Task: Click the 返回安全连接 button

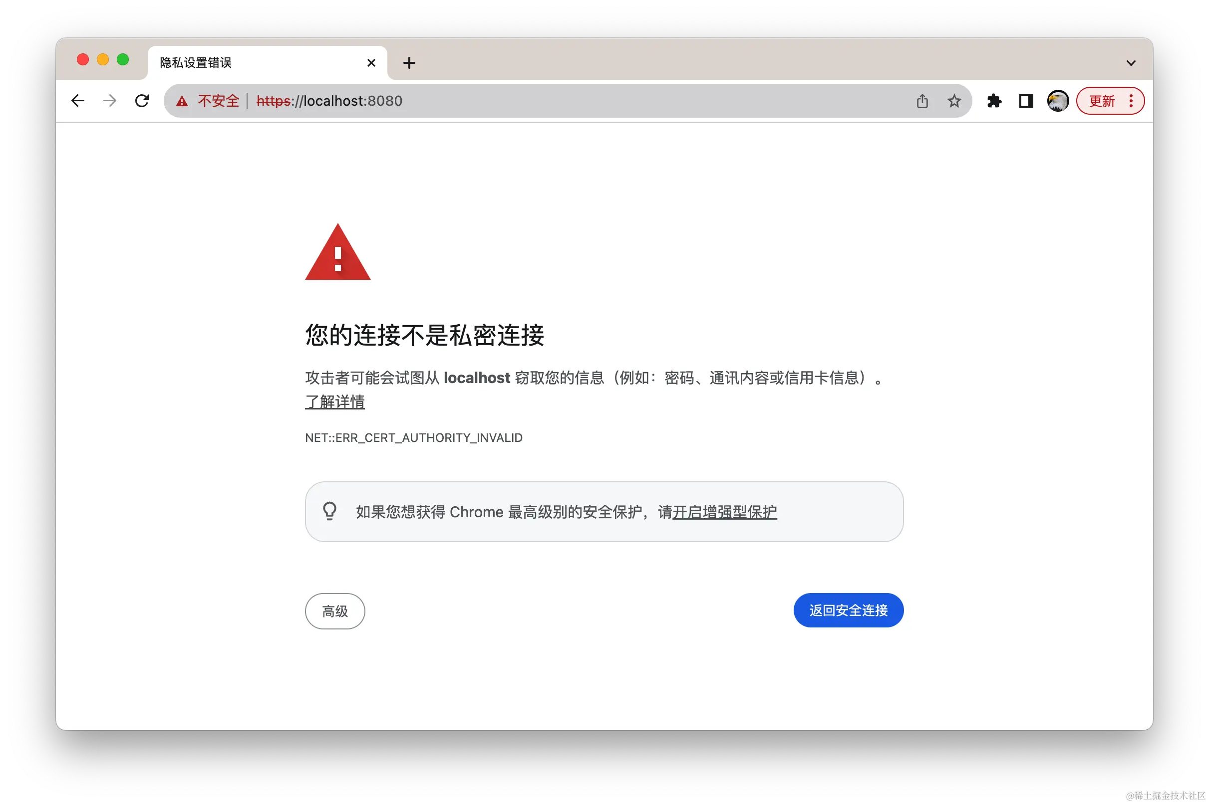Action: coord(848,610)
